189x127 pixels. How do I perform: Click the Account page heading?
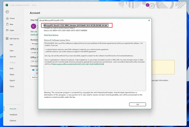tap(35, 13)
